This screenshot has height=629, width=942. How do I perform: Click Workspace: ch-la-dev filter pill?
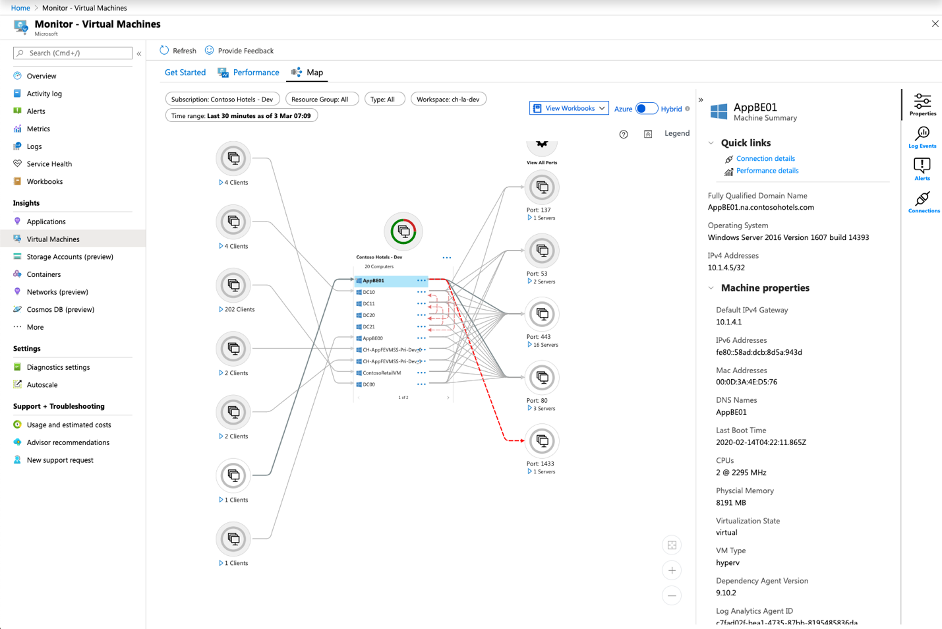tap(448, 99)
